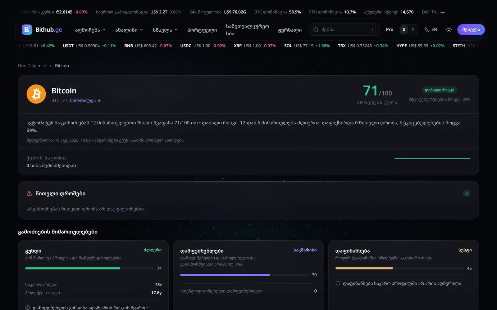
Task: Switch currency to US dollar
Action: 404,29
